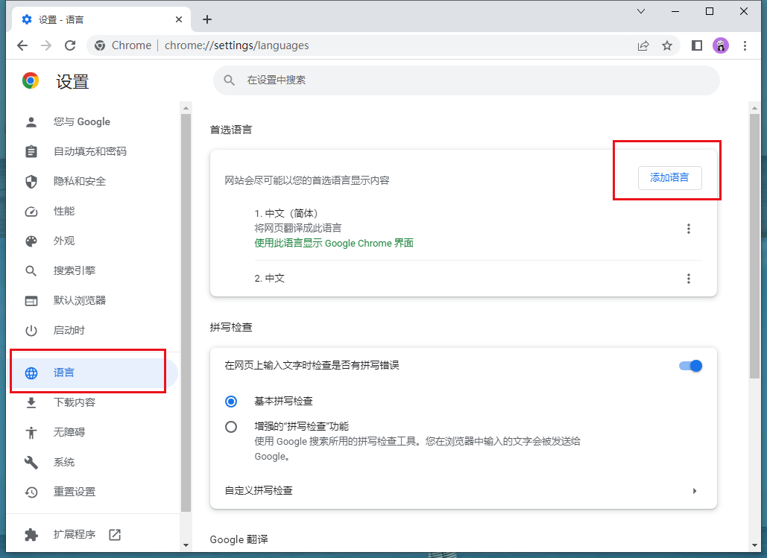Screen dimensions: 767x558
Task: Click the 在设置中搜索 search field
Action: tap(466, 80)
